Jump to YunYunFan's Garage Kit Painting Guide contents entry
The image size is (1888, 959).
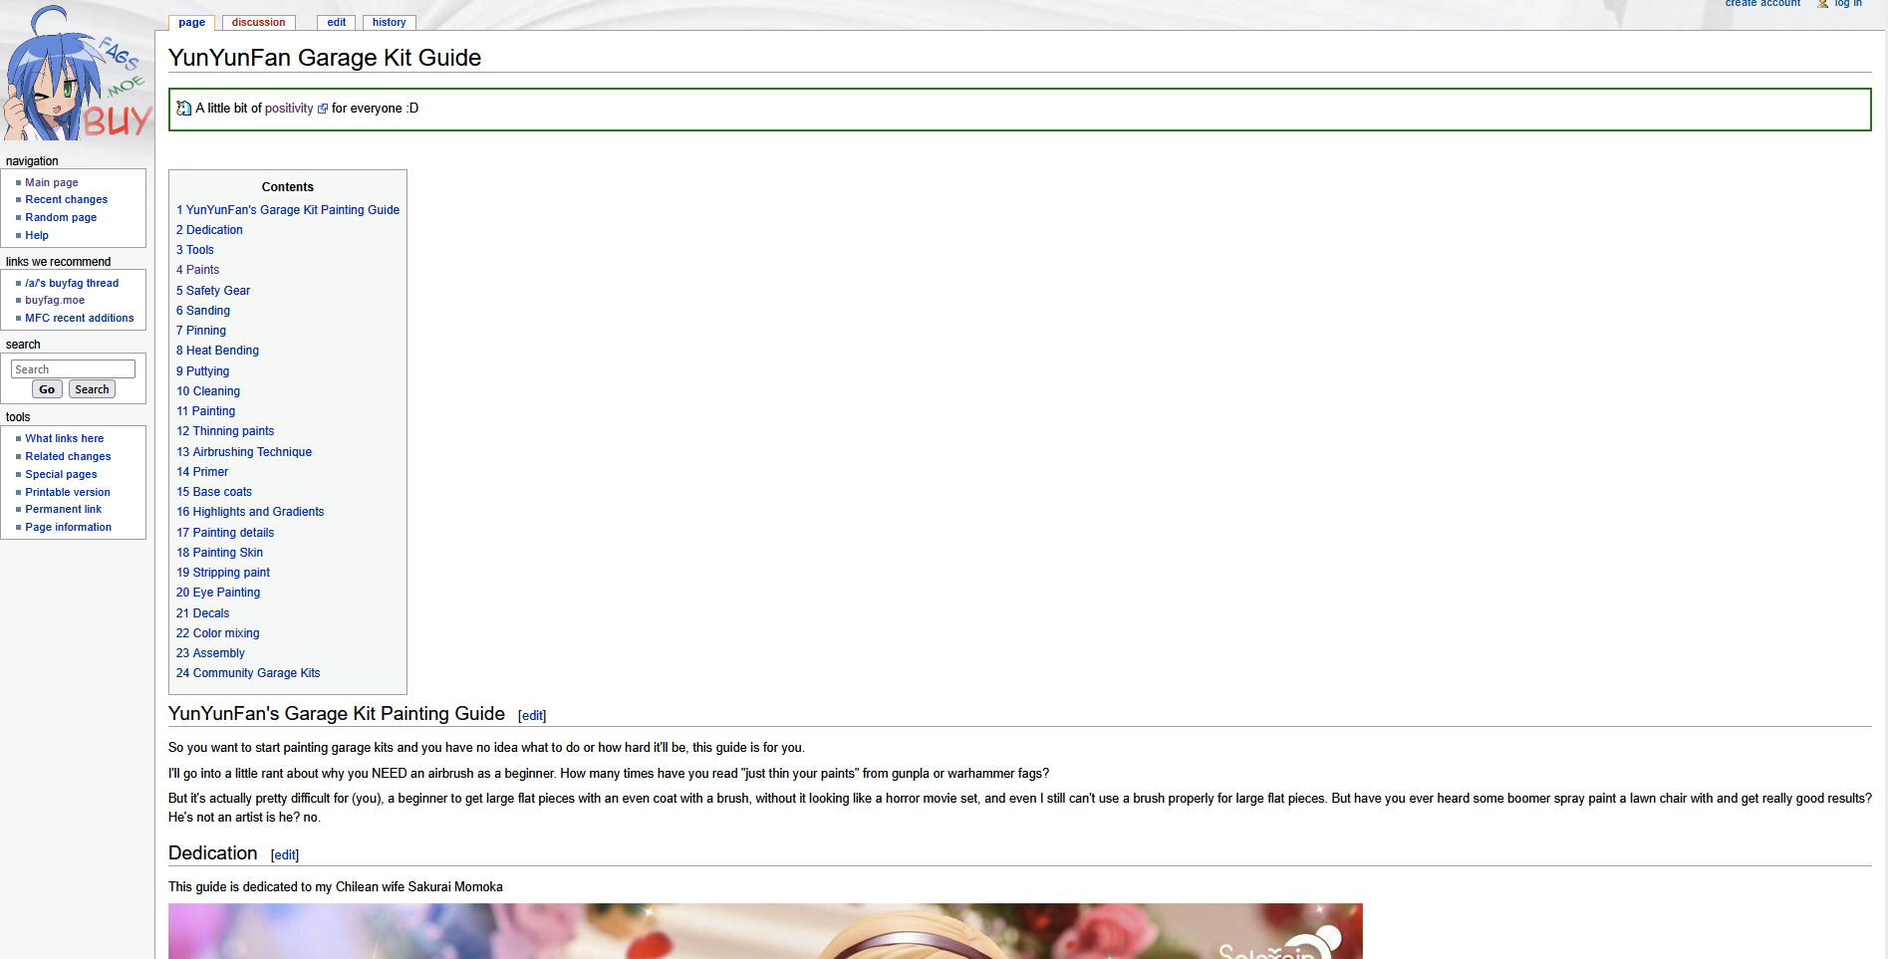click(x=288, y=210)
